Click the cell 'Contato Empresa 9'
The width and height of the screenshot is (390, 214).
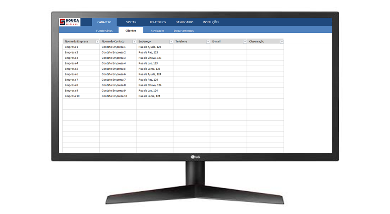click(118, 91)
